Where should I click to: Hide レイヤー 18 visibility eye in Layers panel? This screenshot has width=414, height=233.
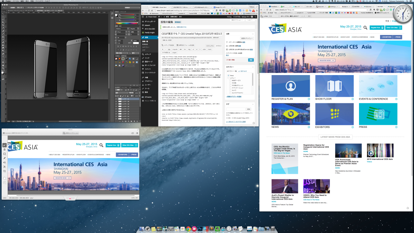[x=116, y=106]
